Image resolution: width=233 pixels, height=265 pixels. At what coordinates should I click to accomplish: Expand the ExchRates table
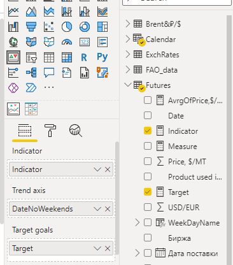click(128, 55)
